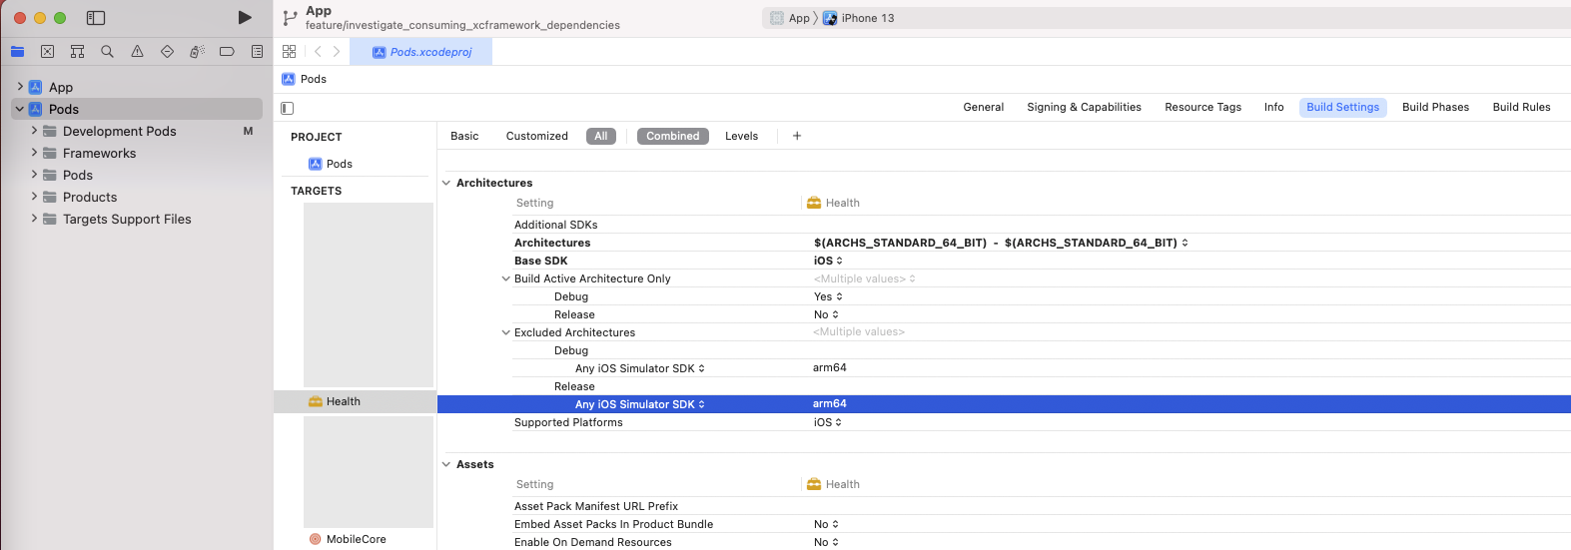Screen dimensions: 1571x550
Task: Open the Test navigator diamond icon
Action: [x=167, y=51]
